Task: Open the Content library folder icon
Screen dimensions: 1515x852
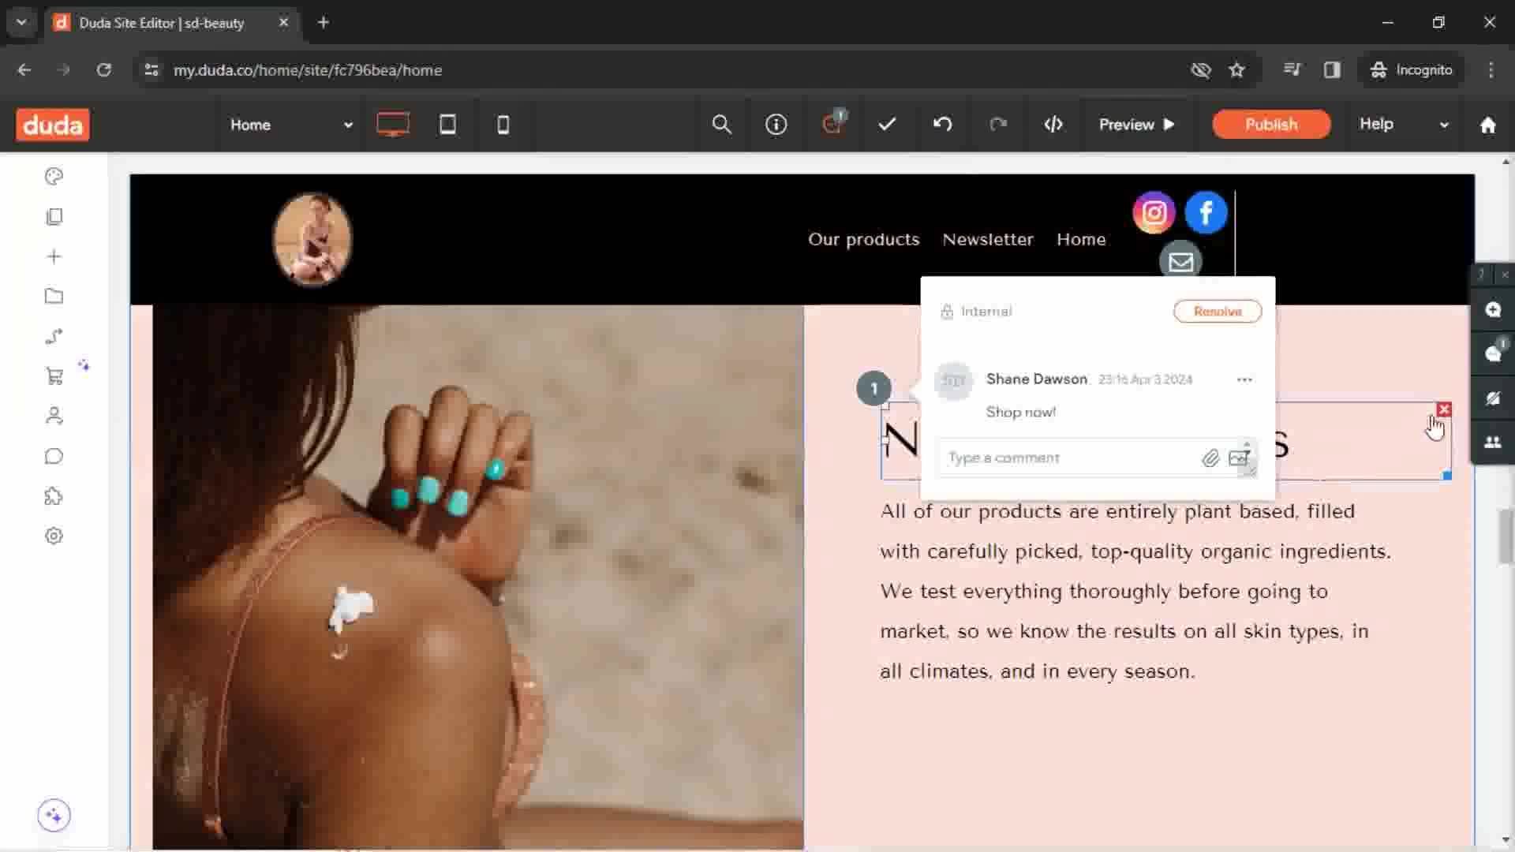Action: (x=54, y=297)
